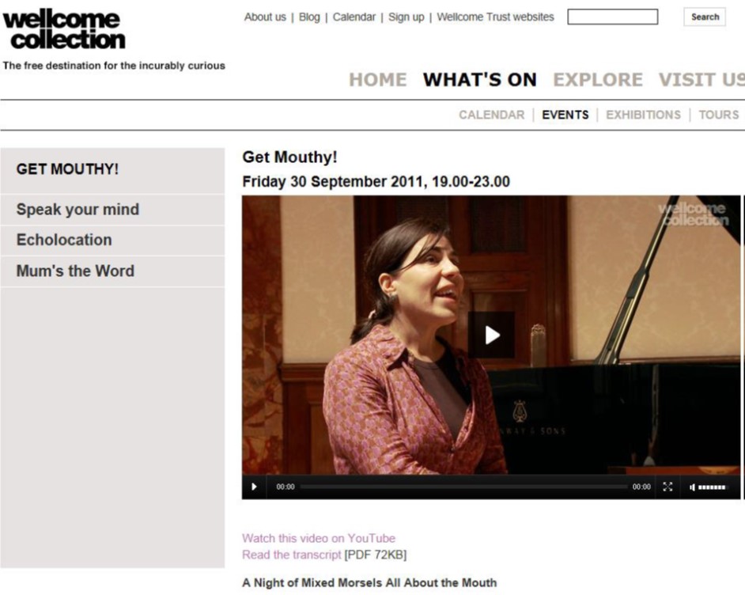Click the Search button
The width and height of the screenshot is (745, 595).
[x=705, y=17]
